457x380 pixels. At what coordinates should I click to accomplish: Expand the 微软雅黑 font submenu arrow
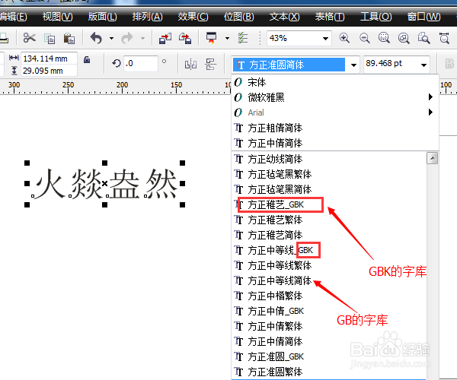(430, 97)
